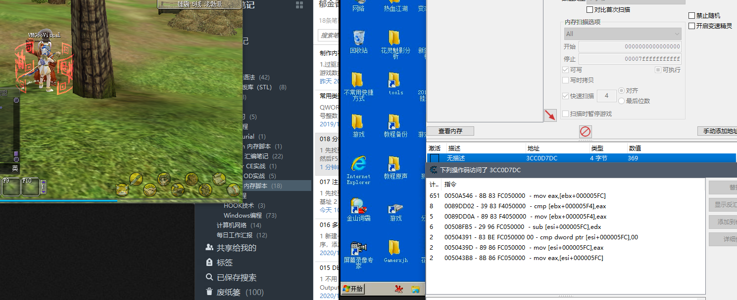Viewport: 737px width, 300px height.
Task: Click the anvil crafting icon in game
Action: coord(178,189)
